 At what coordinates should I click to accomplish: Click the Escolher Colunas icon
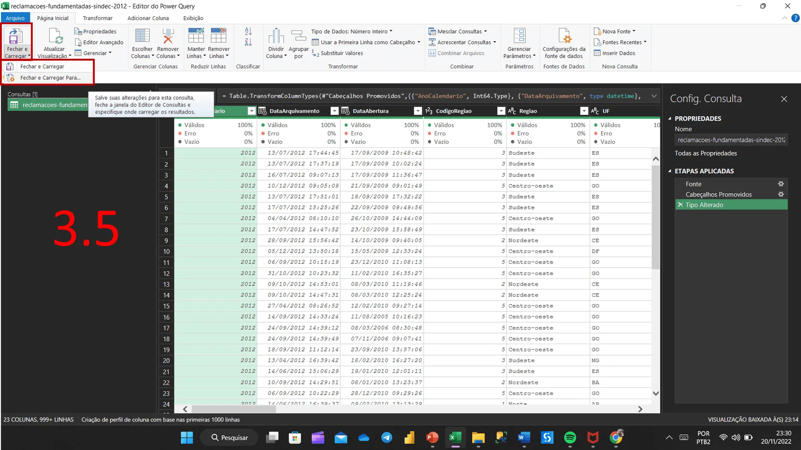click(x=142, y=36)
